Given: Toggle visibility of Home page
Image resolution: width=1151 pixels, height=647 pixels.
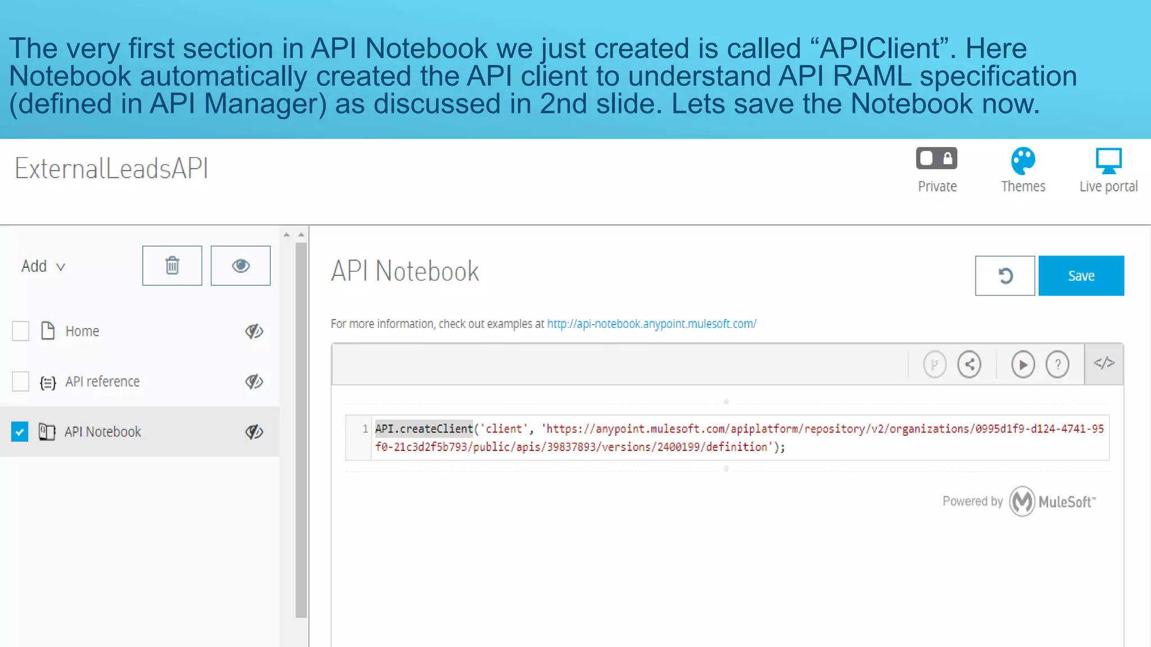Looking at the screenshot, I should pyautogui.click(x=254, y=331).
